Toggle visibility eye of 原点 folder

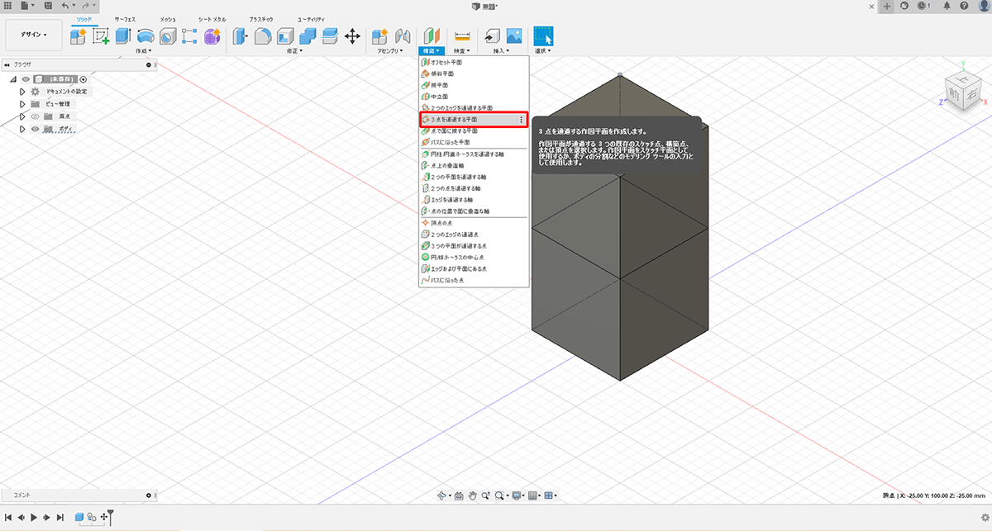[x=36, y=116]
